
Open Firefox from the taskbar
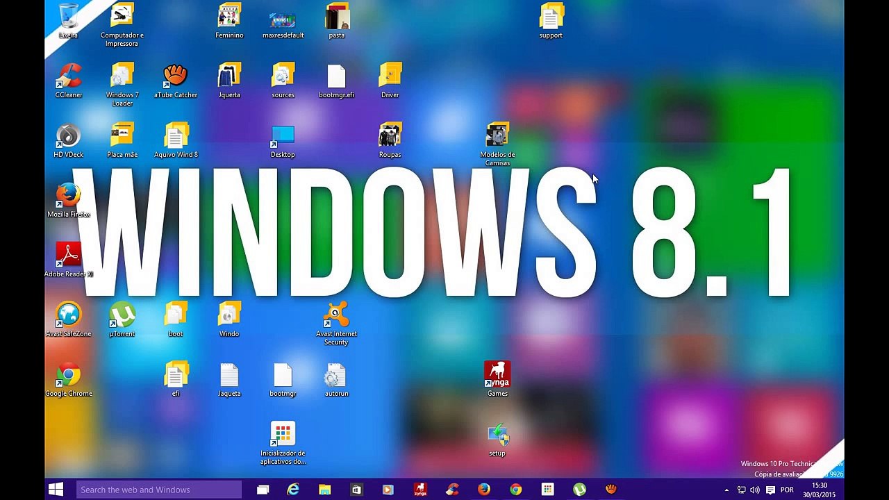pyautogui.click(x=484, y=490)
